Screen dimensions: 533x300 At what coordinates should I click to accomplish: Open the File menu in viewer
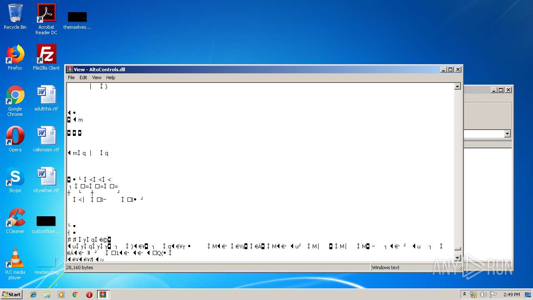71,77
